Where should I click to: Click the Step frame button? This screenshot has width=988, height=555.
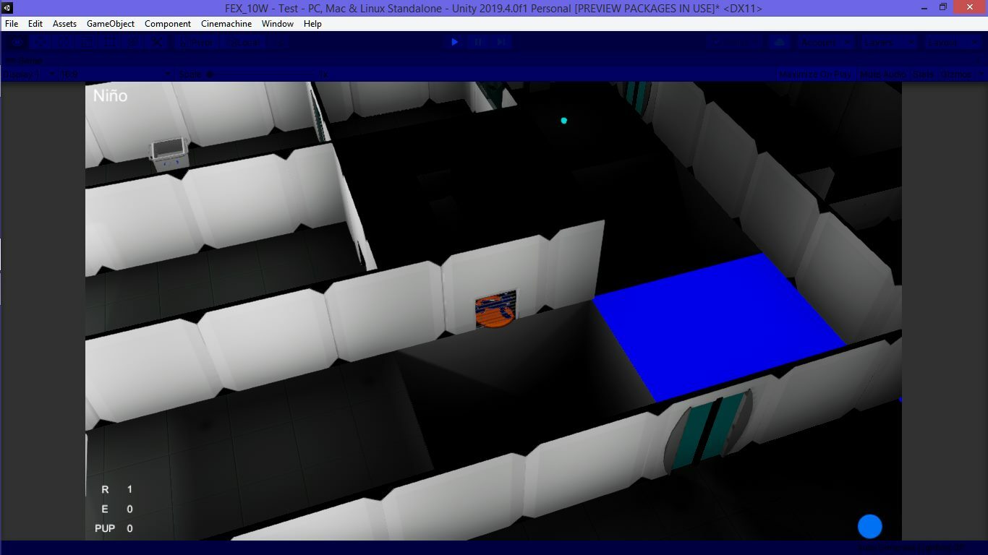pyautogui.click(x=501, y=43)
